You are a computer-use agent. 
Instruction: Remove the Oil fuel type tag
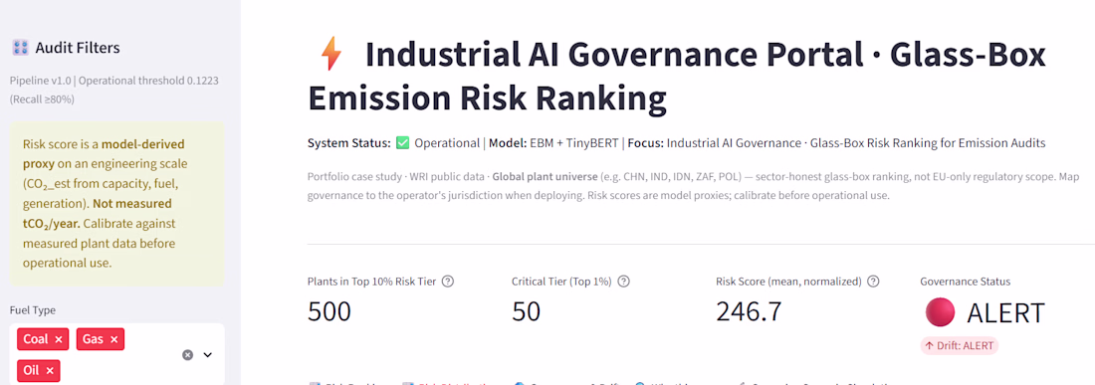point(50,370)
